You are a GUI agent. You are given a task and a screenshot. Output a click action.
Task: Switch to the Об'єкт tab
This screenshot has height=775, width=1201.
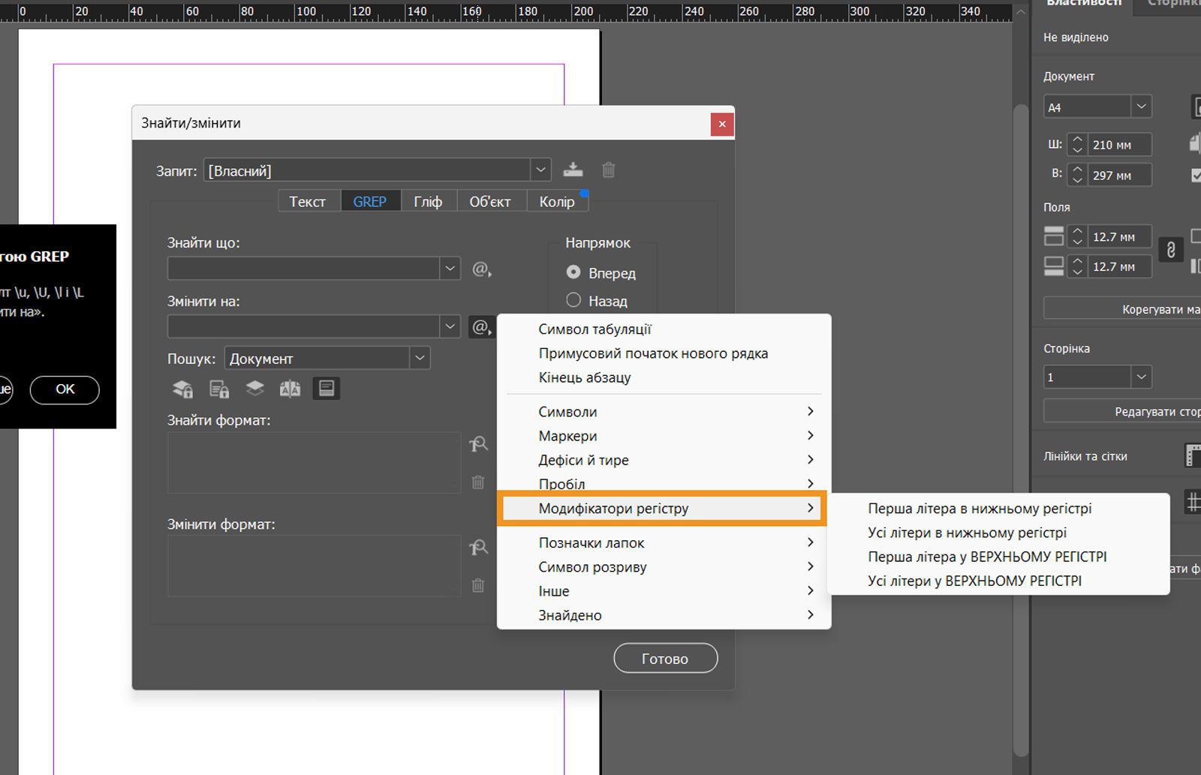click(x=490, y=202)
